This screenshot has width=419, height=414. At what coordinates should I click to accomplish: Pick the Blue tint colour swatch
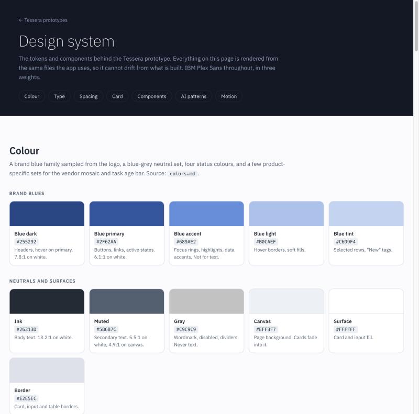click(x=366, y=214)
